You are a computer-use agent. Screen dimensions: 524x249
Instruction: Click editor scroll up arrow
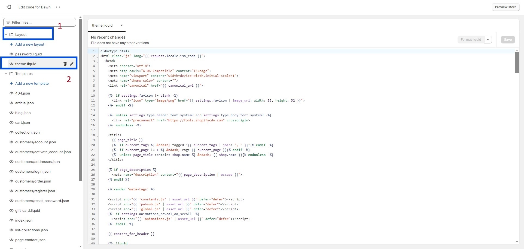(517, 50)
